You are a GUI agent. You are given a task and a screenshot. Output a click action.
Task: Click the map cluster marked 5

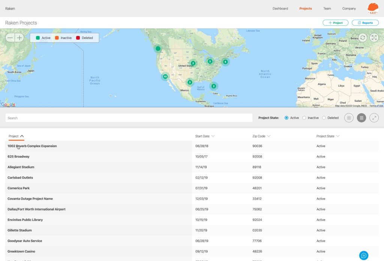[225, 62]
